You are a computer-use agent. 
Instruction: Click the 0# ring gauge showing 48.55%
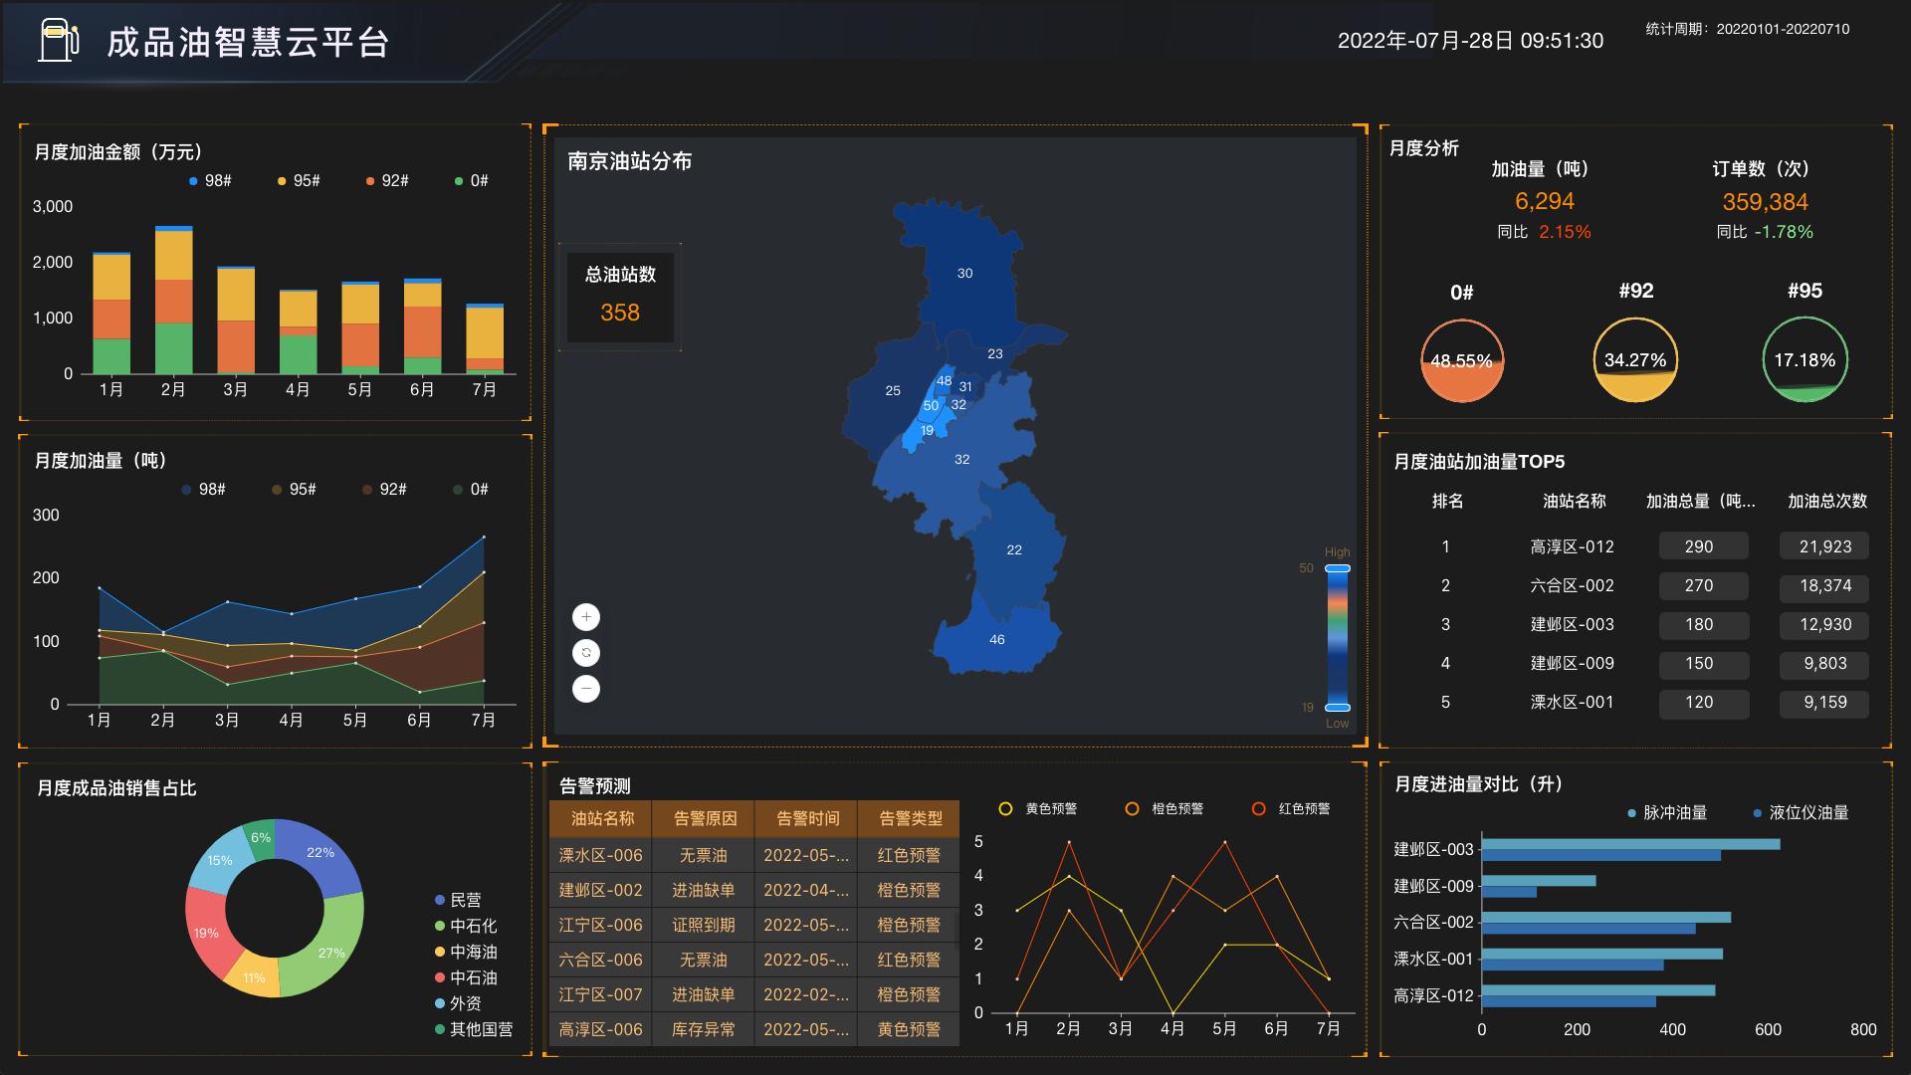click(x=1461, y=361)
